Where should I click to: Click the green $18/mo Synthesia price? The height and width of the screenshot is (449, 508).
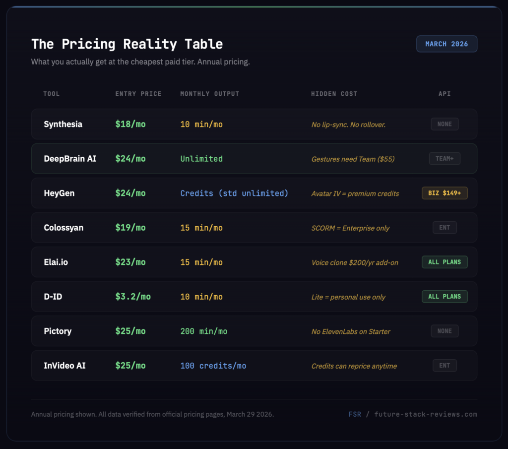[x=130, y=124]
